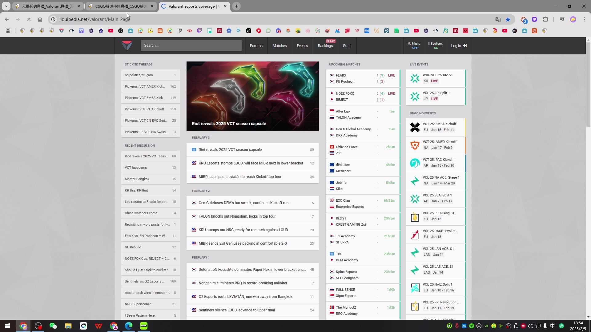Open Alter Ego vs TALON Academy match
The width and height of the screenshot is (591, 332).
point(363,114)
